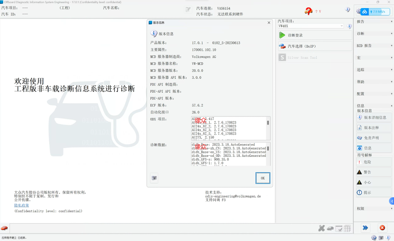Click the red question mark car icon
The image size is (394, 241).
point(308,11)
